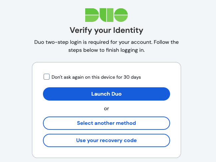Click the letter U in the Duo logo
216x162 pixels.
(x=106, y=15)
